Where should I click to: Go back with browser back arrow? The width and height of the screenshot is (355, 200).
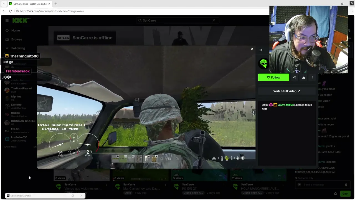click(x=4, y=11)
